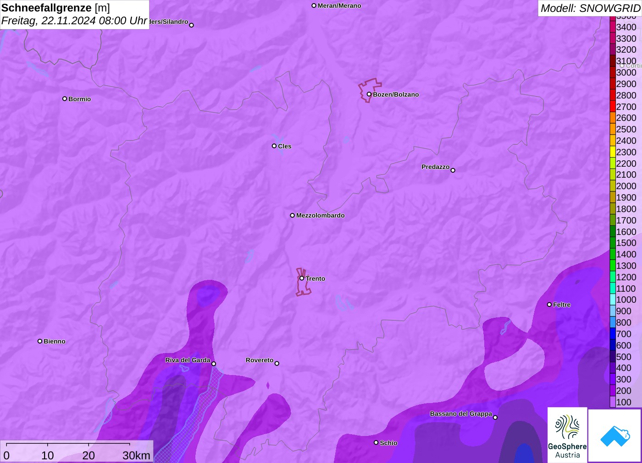
Task: Click the Mezzolombardo label text
Action: pyautogui.click(x=321, y=215)
